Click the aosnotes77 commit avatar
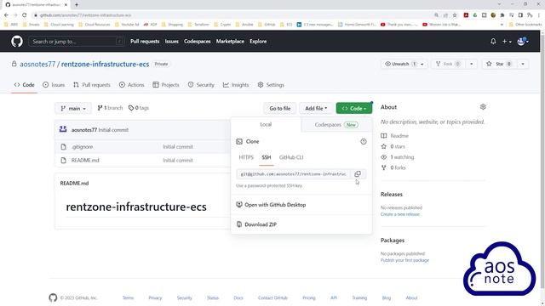The width and height of the screenshot is (545, 306). 63,129
